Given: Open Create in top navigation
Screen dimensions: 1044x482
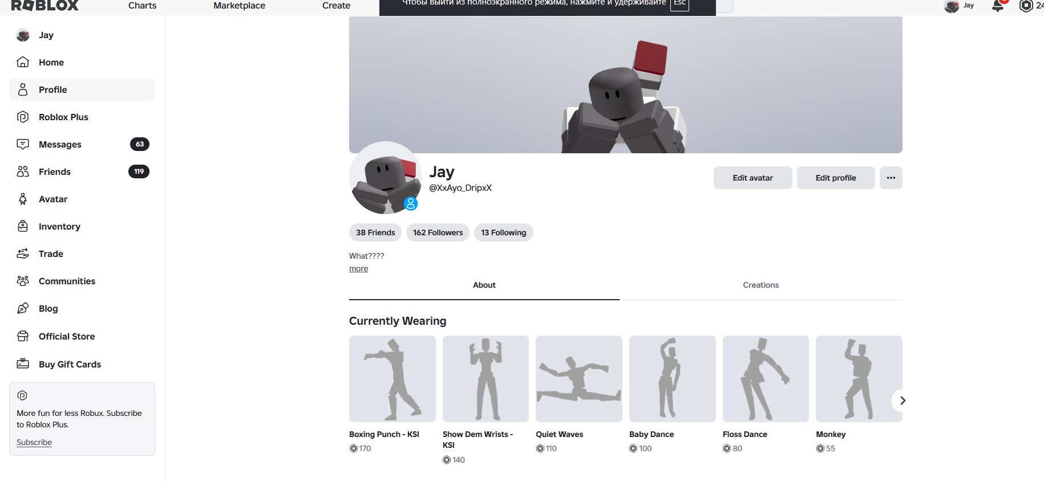Looking at the screenshot, I should [336, 5].
